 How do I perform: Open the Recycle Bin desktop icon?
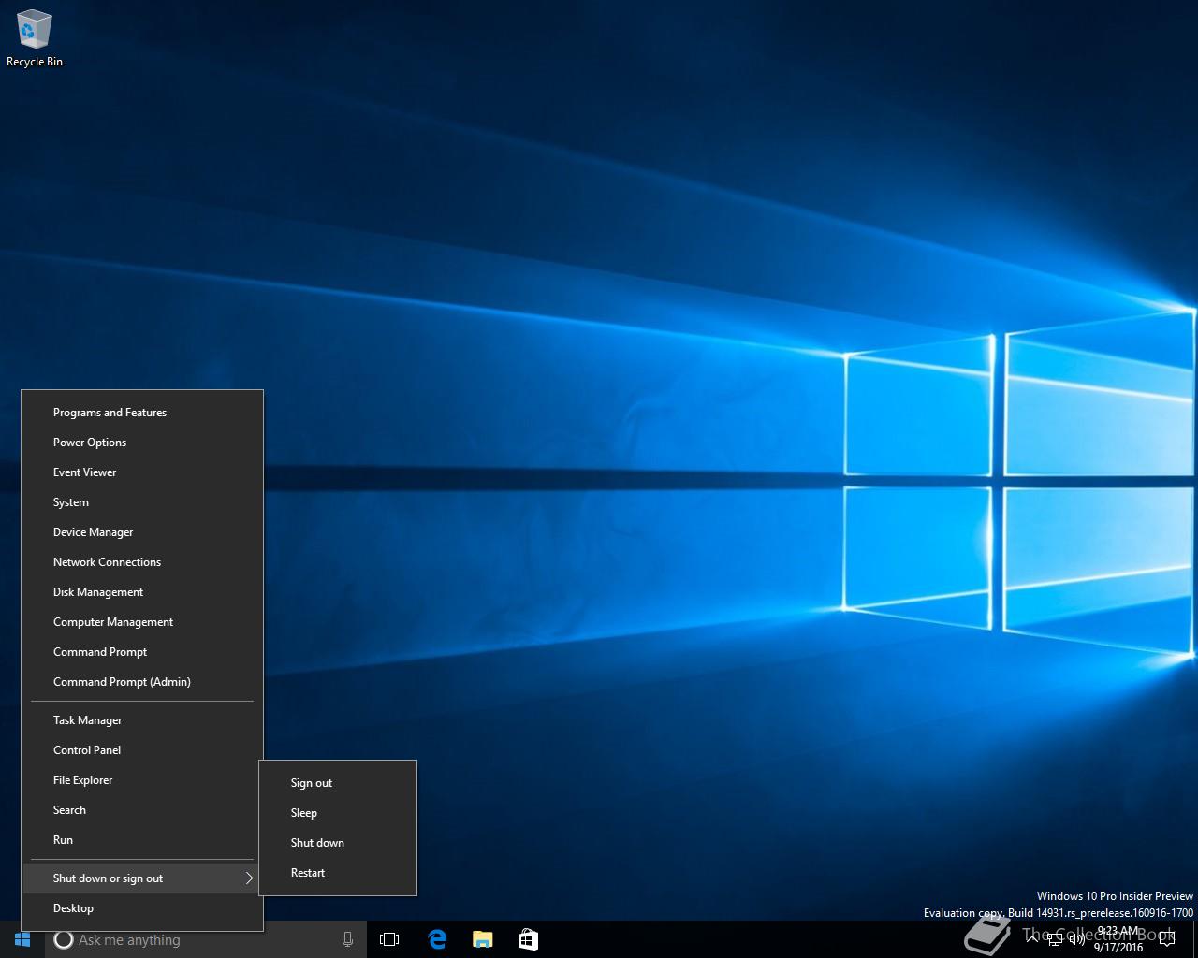[x=34, y=39]
